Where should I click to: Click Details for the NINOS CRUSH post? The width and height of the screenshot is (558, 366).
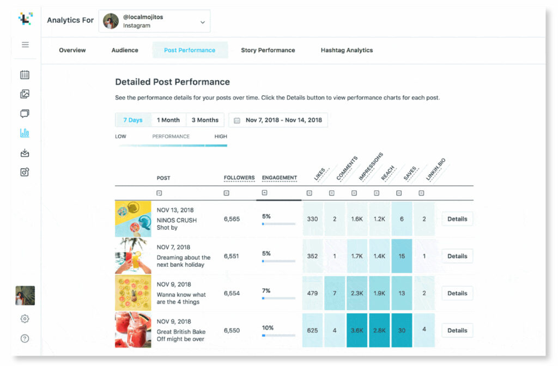pyautogui.click(x=457, y=219)
